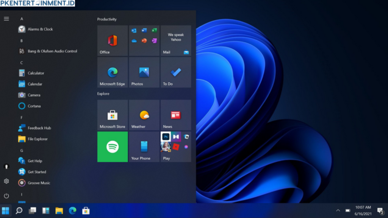Select the letter G section header
The height and width of the screenshot is (218, 388).
22,150
